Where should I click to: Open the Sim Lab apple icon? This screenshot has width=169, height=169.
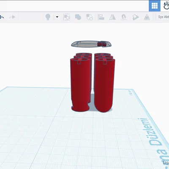(166, 6)
